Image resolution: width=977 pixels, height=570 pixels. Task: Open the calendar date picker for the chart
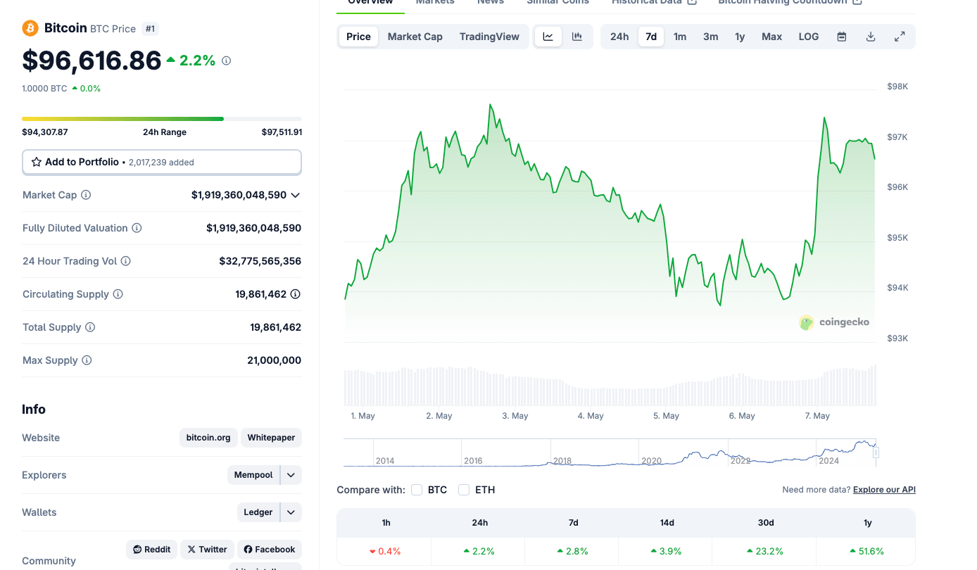pos(841,36)
